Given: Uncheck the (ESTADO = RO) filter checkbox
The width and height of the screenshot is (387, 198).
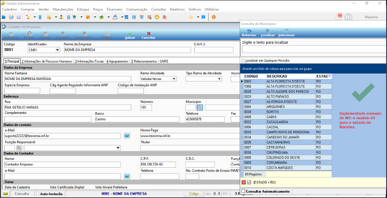Looking at the screenshot, I should click(x=249, y=182).
